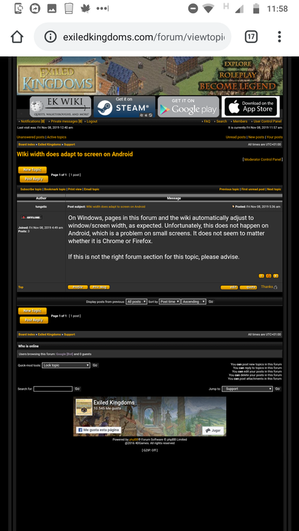
Task: Click the quote post button
Action: click(248, 287)
